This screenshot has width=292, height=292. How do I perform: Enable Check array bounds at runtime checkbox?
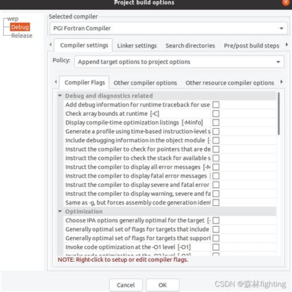click(216, 113)
